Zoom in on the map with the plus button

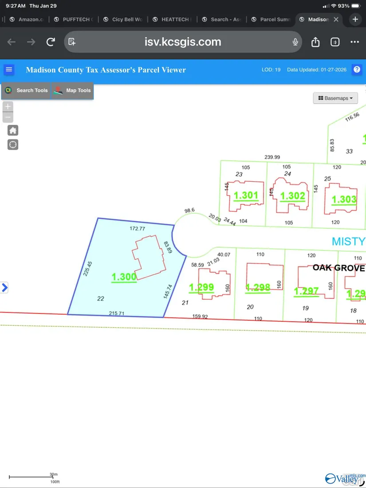point(8,106)
